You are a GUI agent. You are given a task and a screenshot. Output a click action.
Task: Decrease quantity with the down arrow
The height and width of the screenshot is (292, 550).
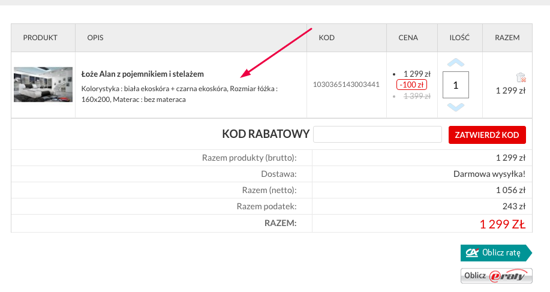point(456,107)
